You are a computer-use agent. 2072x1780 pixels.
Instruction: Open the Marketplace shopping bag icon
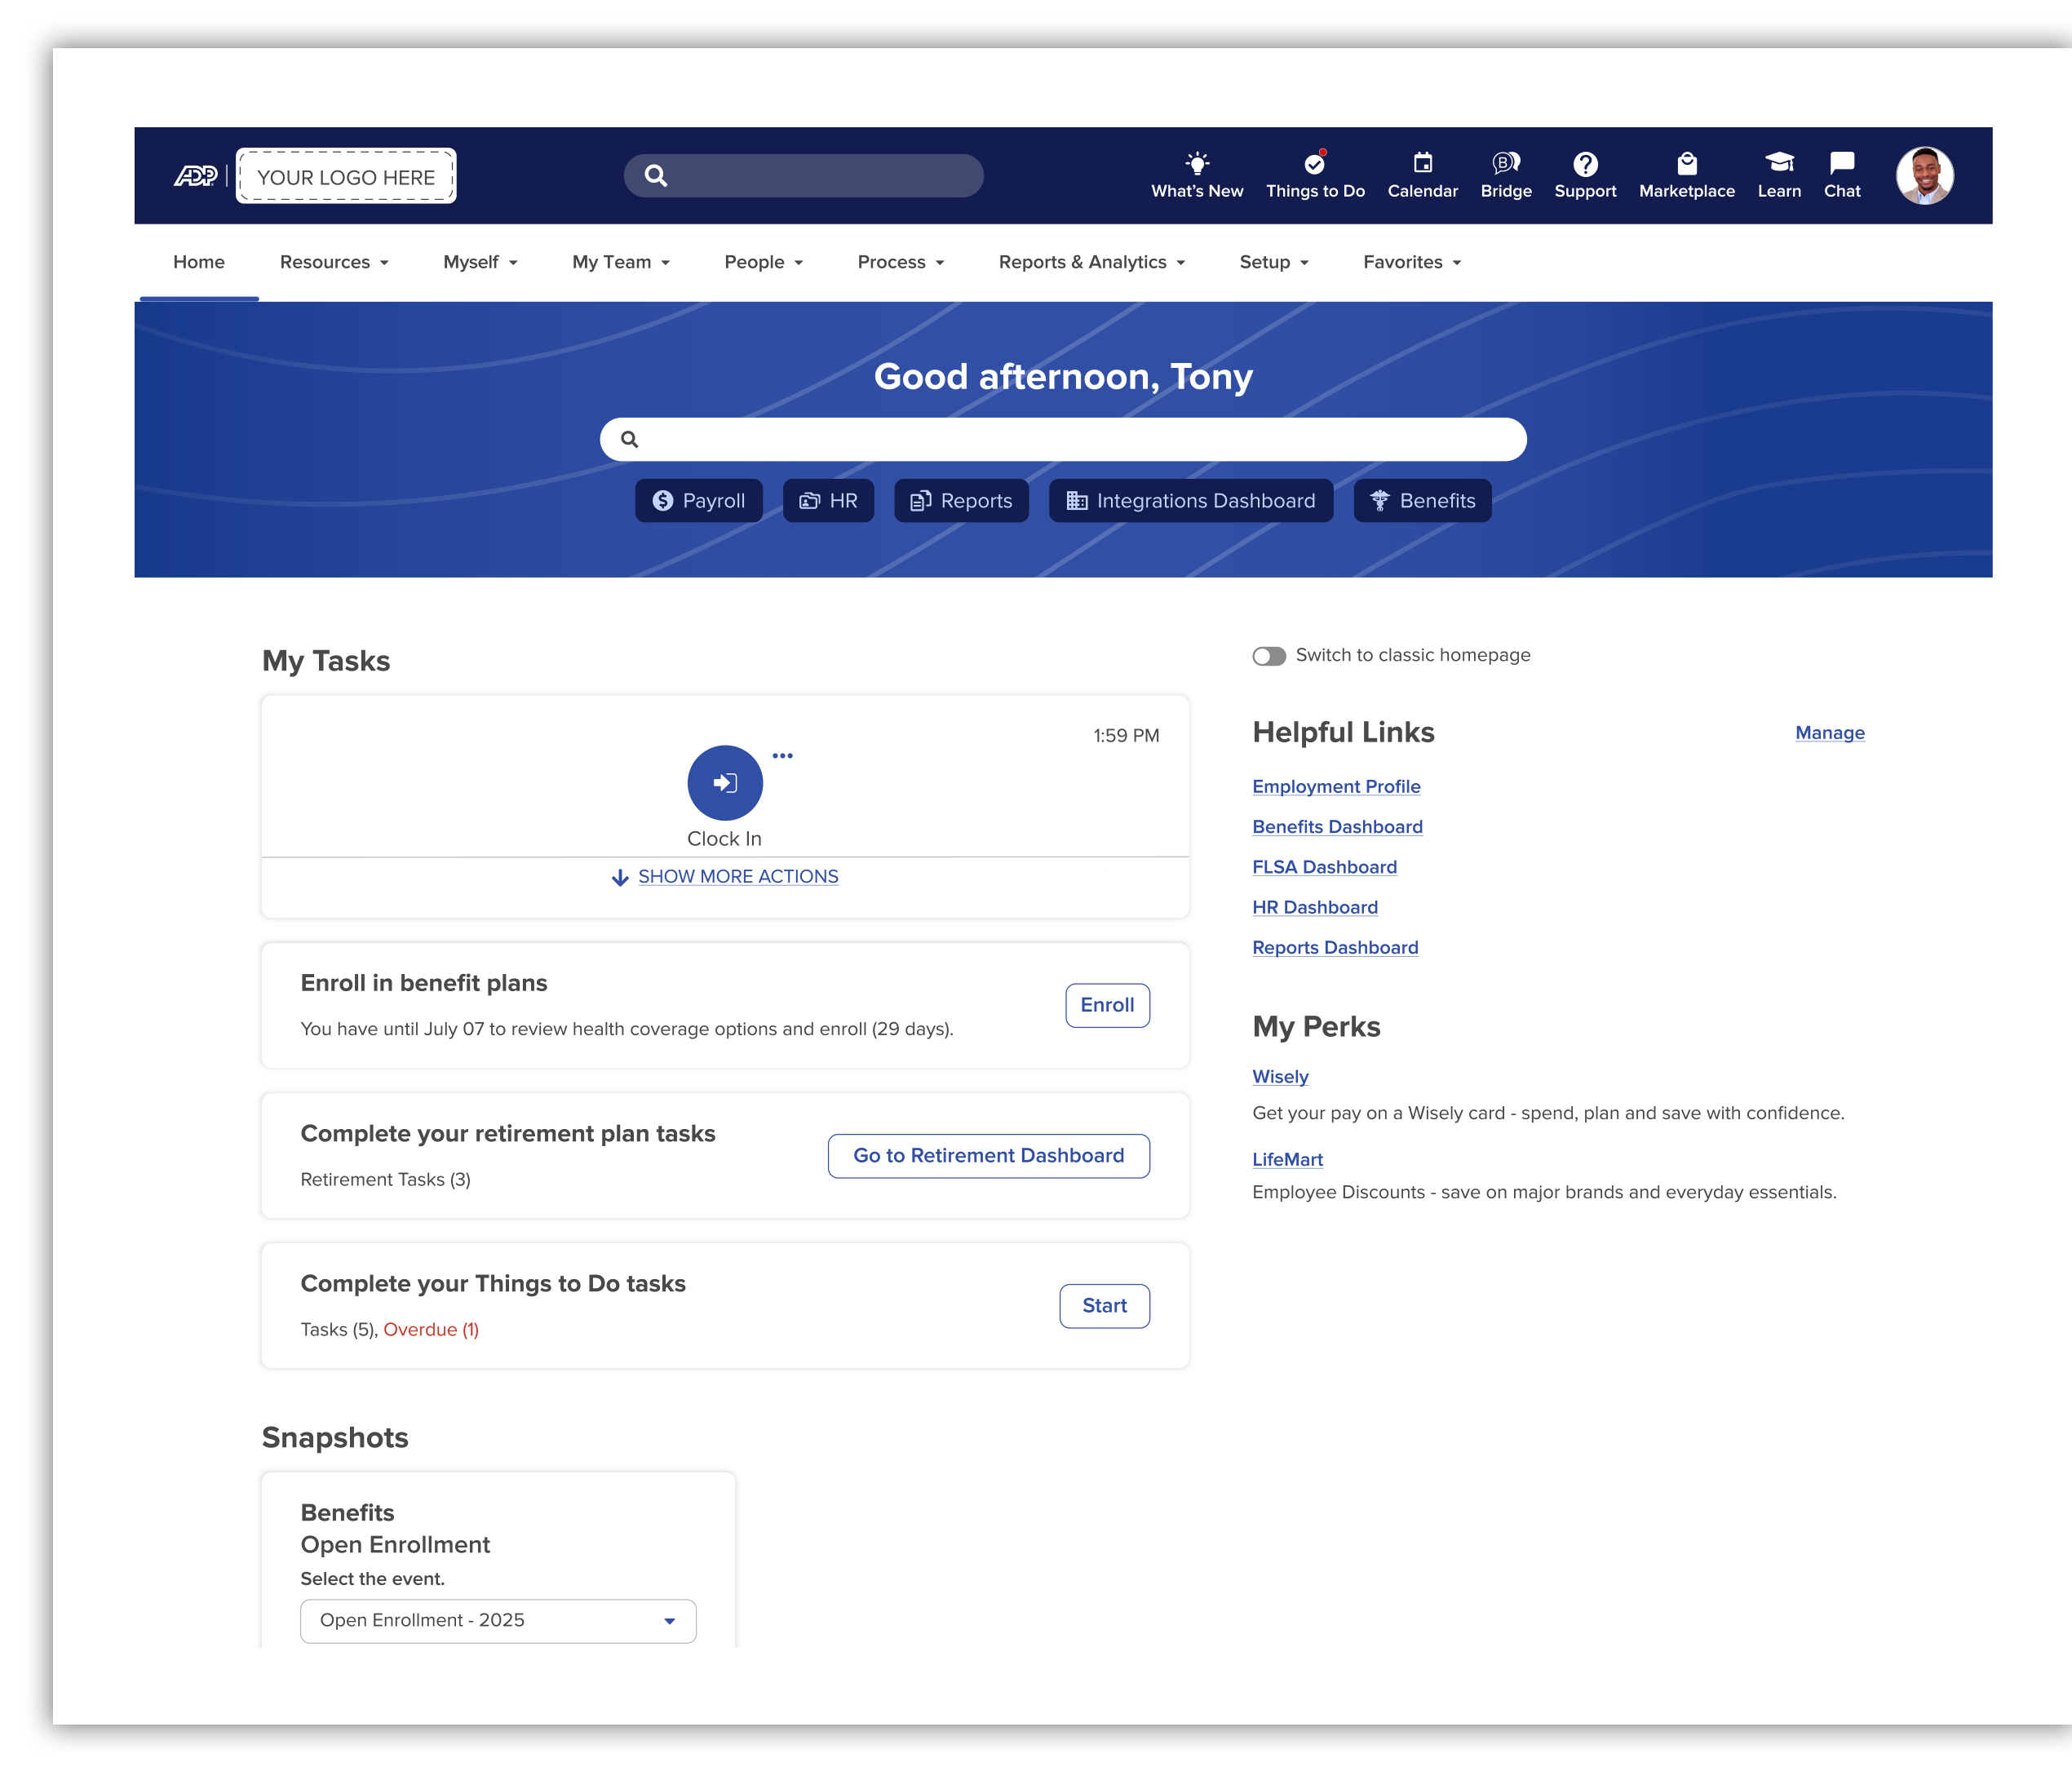pos(1686,164)
